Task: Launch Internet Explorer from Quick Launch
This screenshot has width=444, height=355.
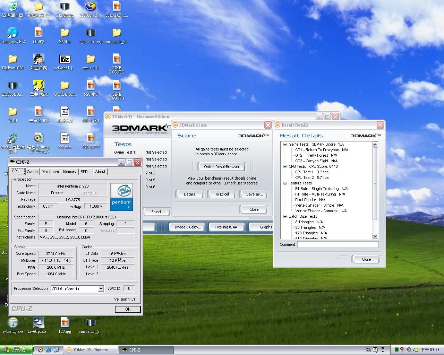Action: [49, 350]
